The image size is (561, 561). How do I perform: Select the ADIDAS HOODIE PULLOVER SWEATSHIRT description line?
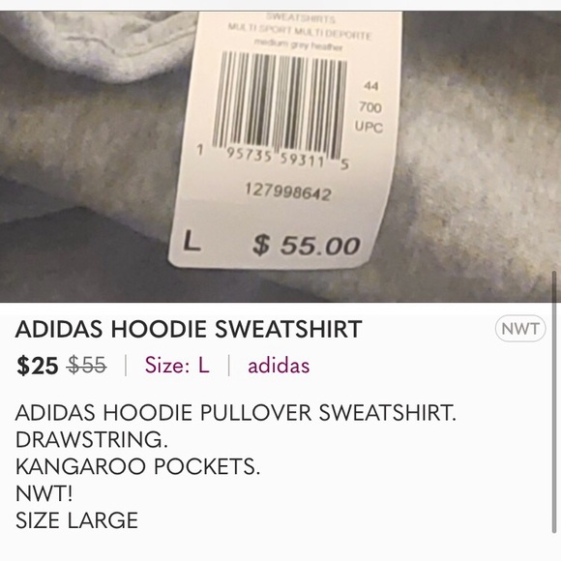click(x=236, y=412)
